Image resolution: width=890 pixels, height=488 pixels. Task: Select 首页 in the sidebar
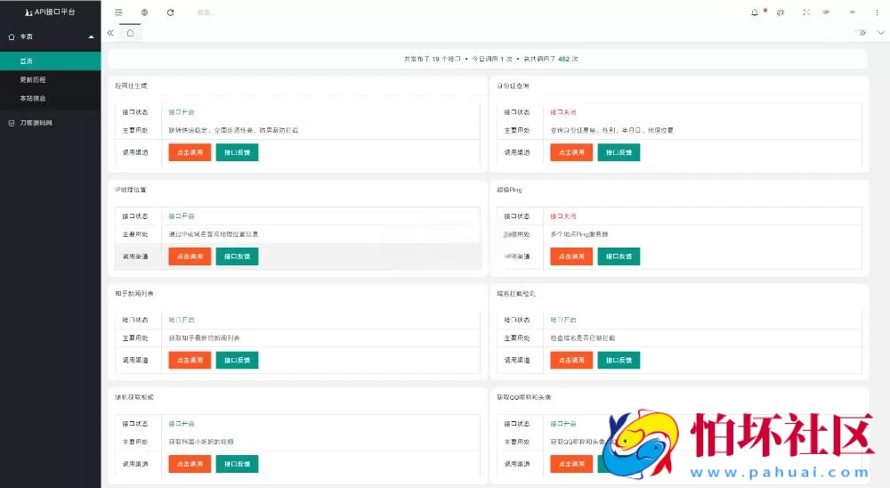[x=51, y=61]
